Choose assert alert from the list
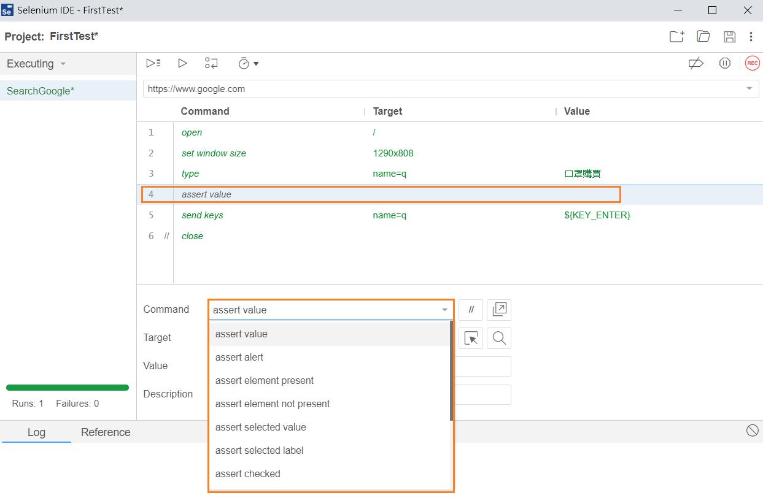Screen dimensions: 763x498 330,357
